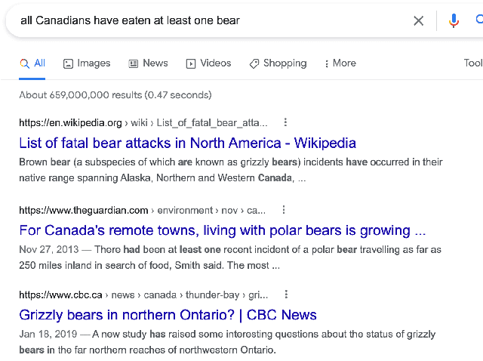The width and height of the screenshot is (483, 361).
Task: Switch to the News tab
Action: pos(148,63)
